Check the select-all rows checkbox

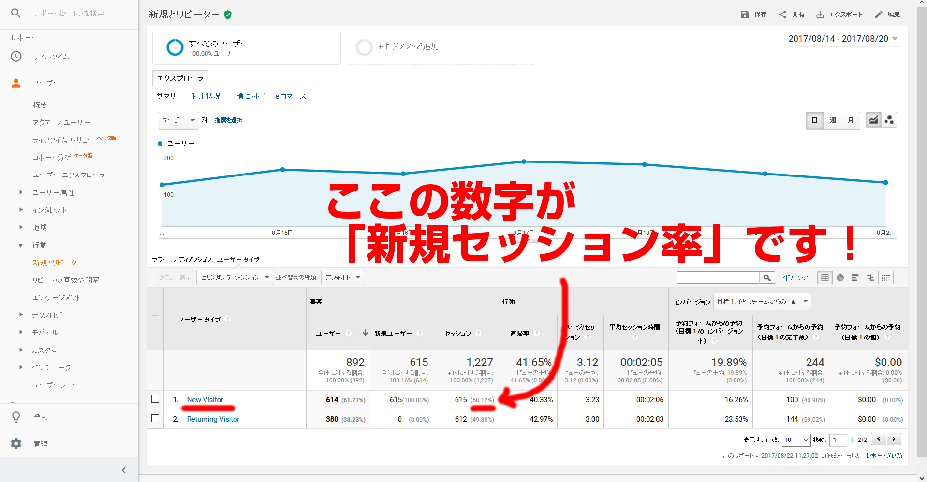(155, 319)
